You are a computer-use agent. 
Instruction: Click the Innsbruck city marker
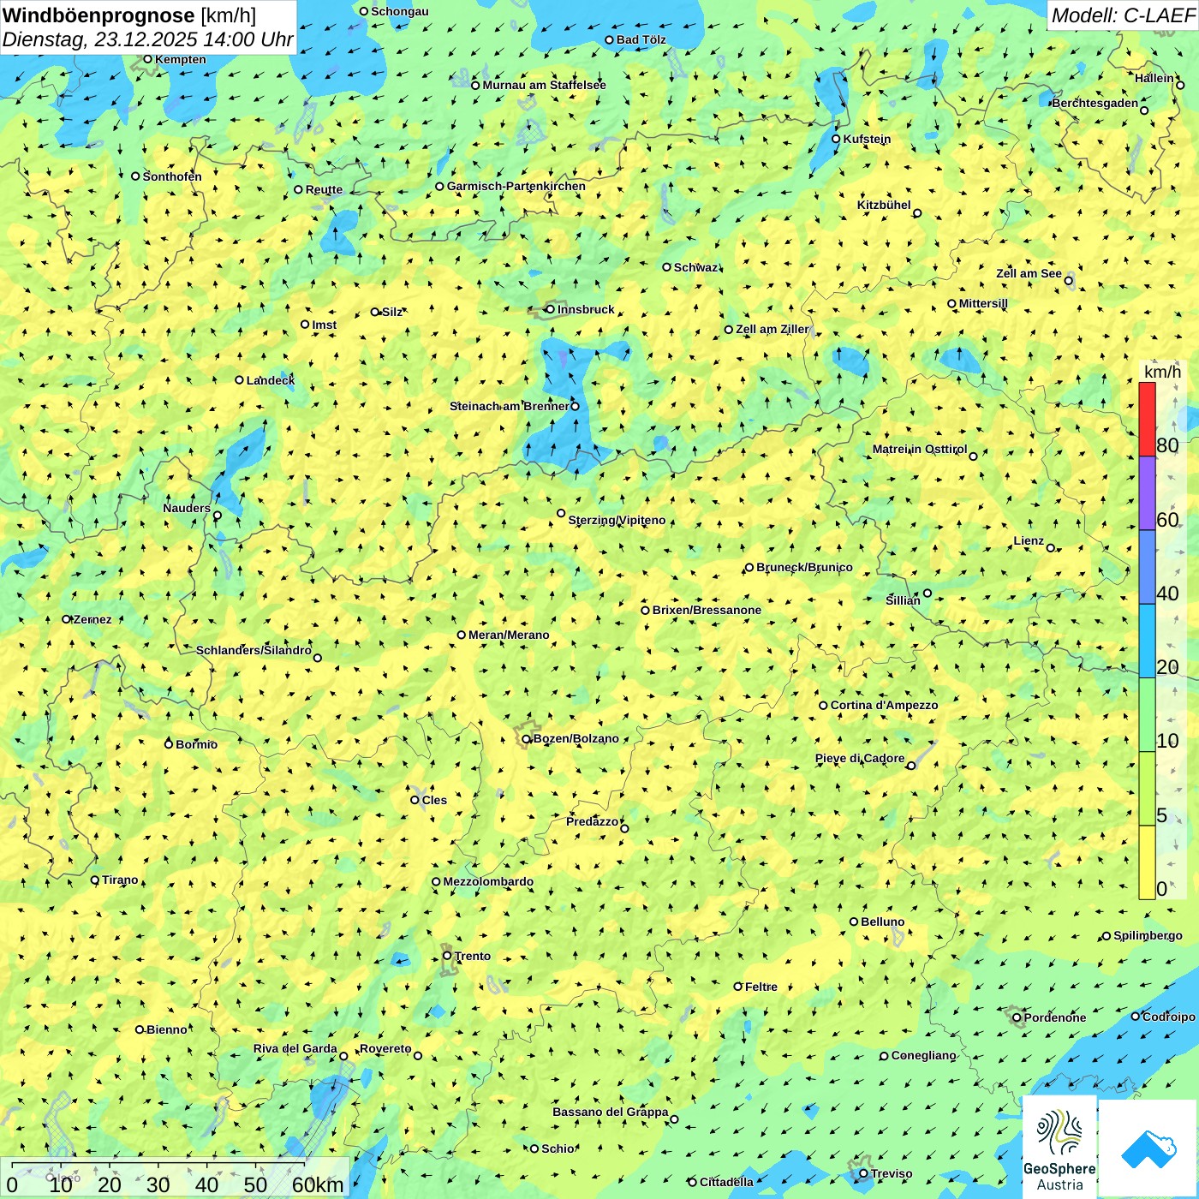pos(550,309)
